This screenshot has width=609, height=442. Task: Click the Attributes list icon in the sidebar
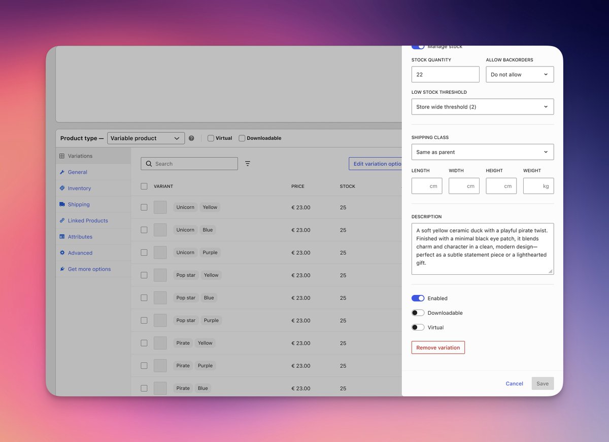coord(62,237)
